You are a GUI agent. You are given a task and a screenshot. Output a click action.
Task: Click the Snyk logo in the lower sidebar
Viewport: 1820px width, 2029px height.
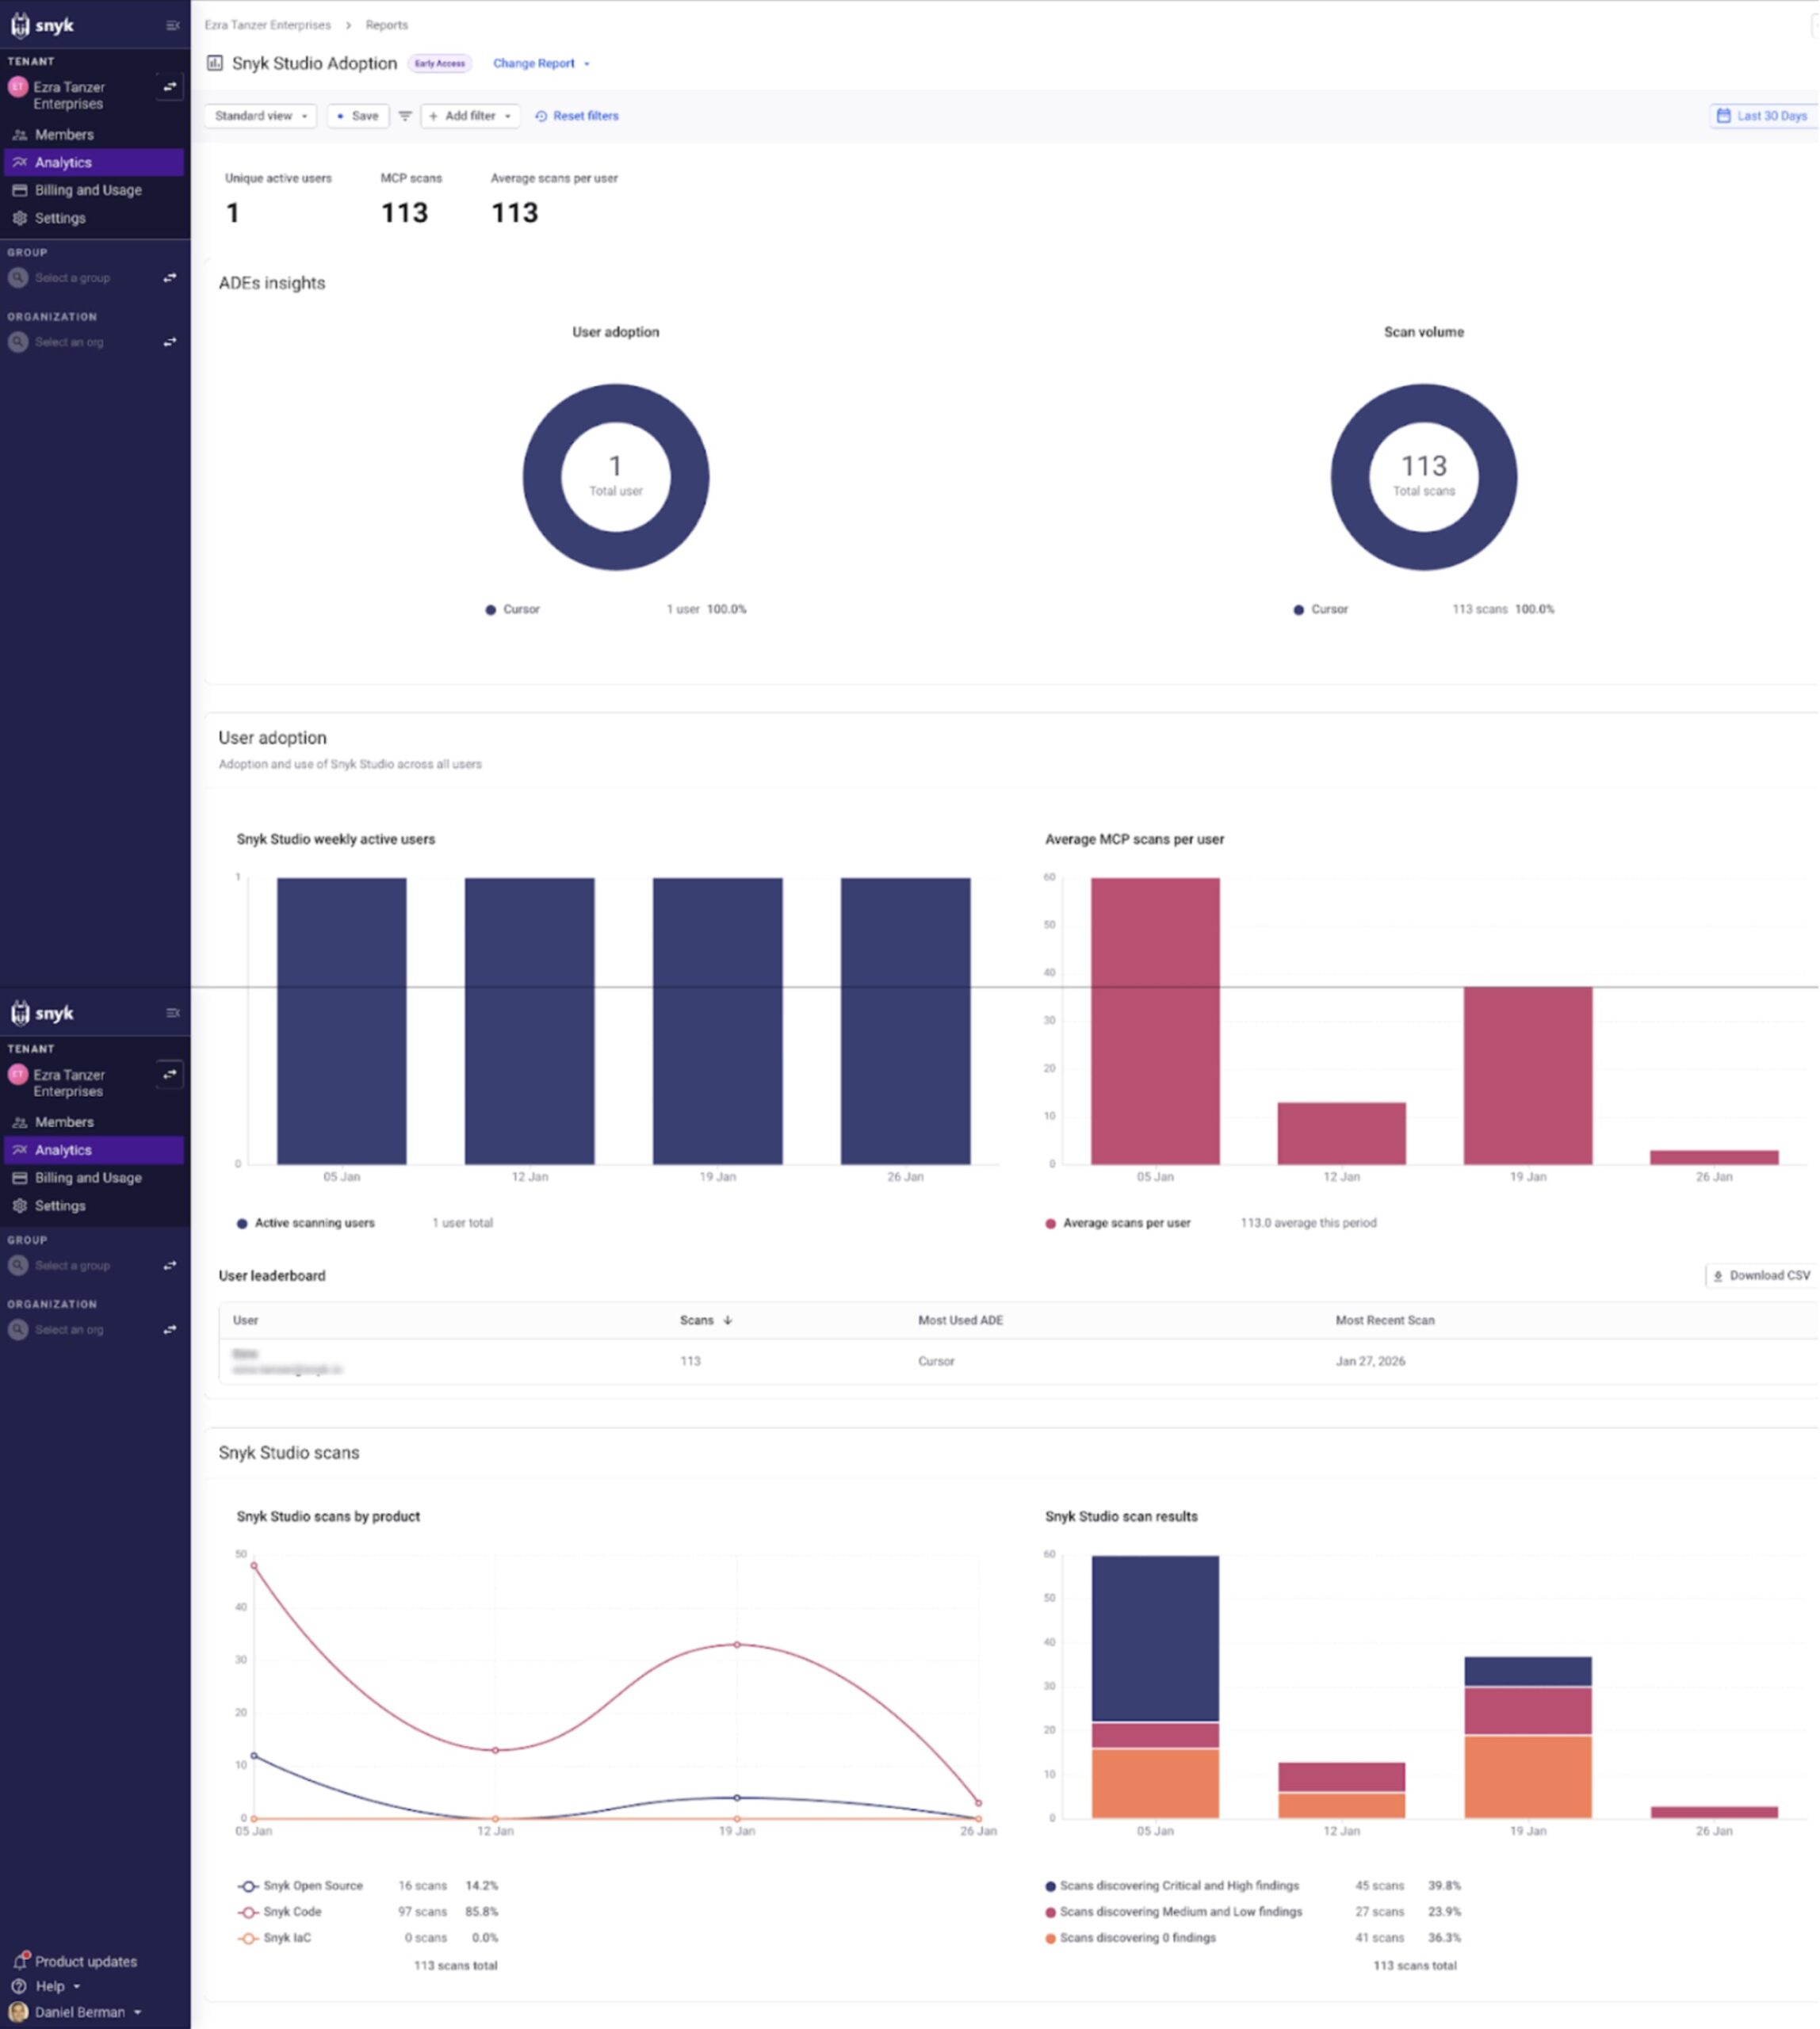[x=42, y=1013]
